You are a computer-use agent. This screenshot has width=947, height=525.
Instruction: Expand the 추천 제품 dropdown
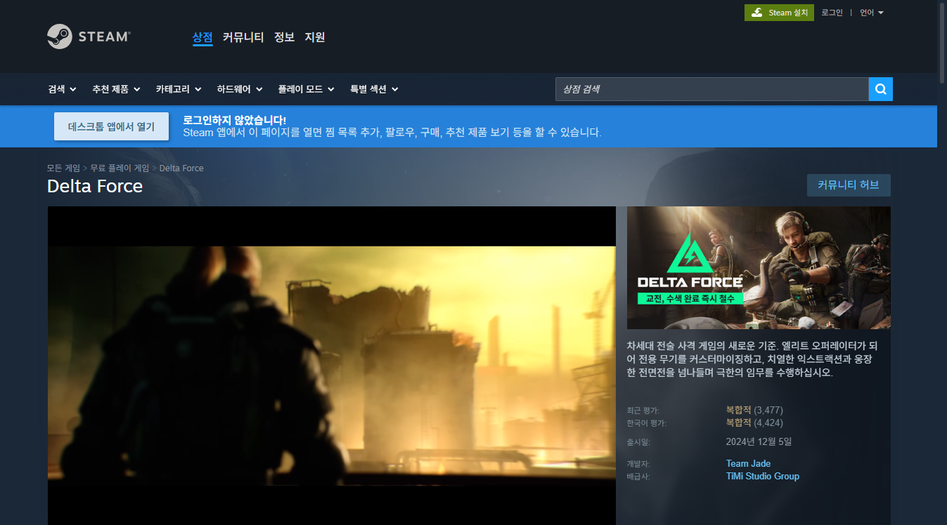(x=116, y=89)
